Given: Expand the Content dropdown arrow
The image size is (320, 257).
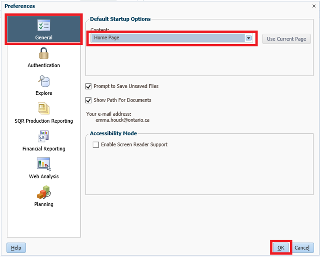Looking at the screenshot, I should click(x=249, y=38).
